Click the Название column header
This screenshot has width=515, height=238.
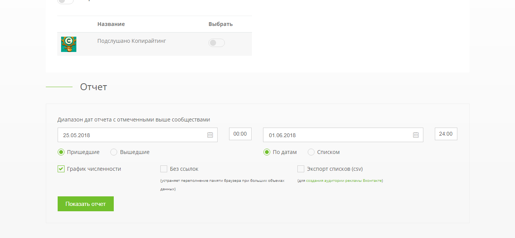click(x=111, y=24)
